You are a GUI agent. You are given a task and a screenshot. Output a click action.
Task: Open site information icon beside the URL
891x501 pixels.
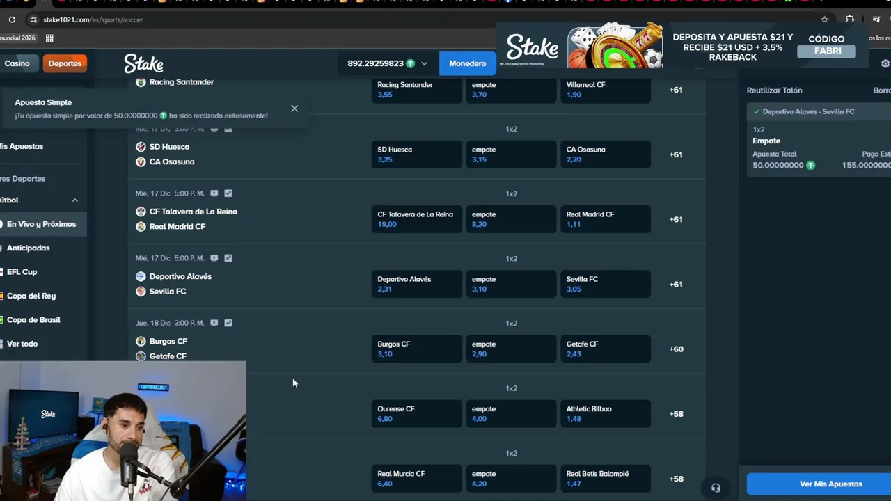click(x=33, y=19)
